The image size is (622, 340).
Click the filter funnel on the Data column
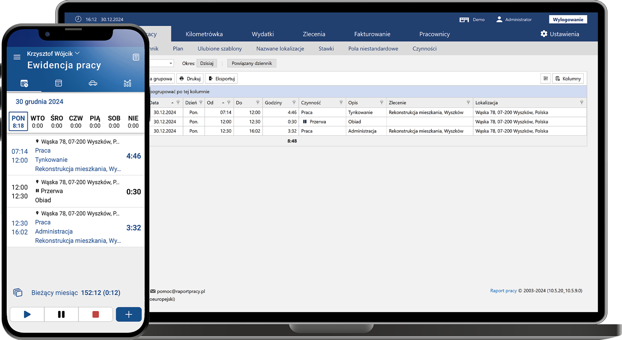click(x=178, y=102)
